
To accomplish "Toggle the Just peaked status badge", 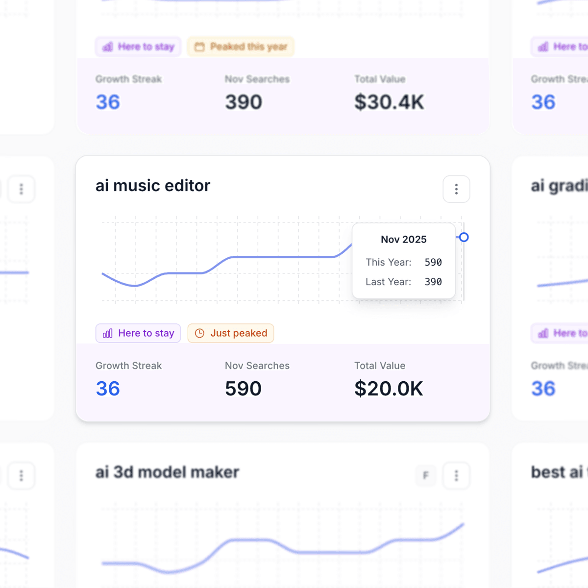I will click(x=231, y=333).
